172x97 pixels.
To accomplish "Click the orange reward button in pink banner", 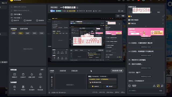I will (x=157, y=32).
